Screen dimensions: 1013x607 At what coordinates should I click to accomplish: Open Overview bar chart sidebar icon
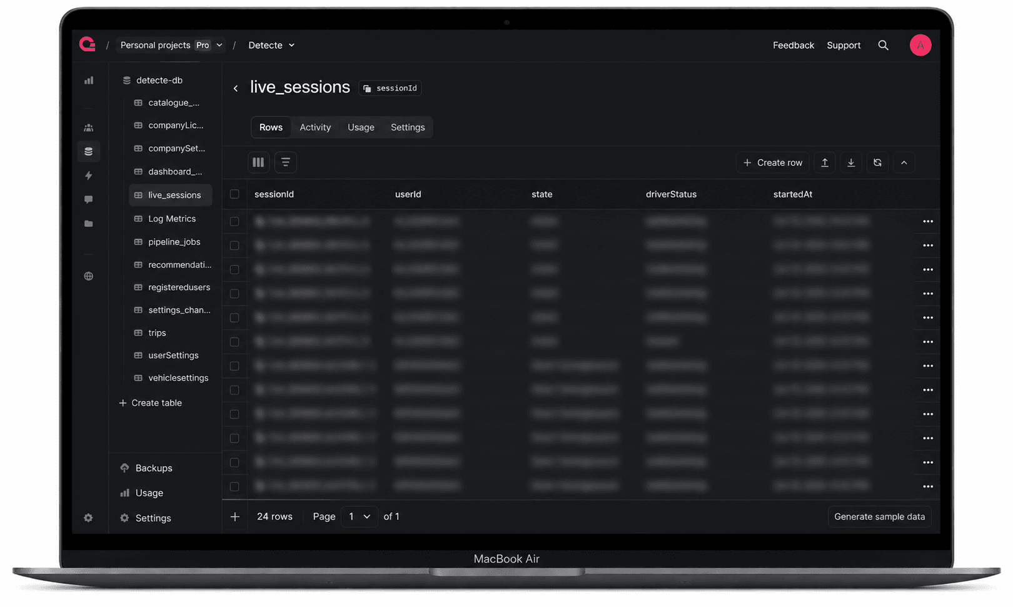(x=89, y=80)
